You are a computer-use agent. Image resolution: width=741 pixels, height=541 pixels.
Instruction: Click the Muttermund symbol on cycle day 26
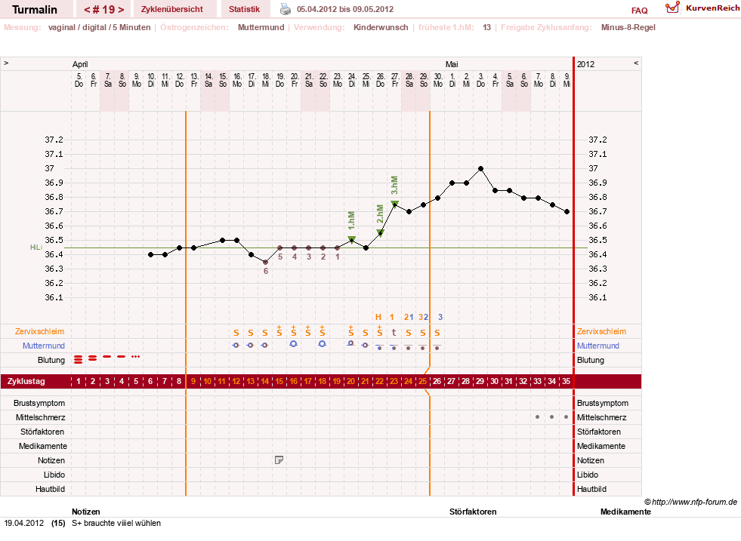coord(437,347)
